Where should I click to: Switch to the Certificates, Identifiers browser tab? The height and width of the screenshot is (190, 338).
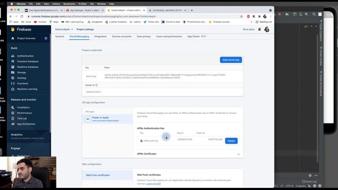pyautogui.click(x=167, y=11)
